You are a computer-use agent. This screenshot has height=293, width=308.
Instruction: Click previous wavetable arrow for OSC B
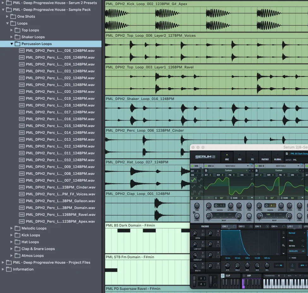click(300, 170)
